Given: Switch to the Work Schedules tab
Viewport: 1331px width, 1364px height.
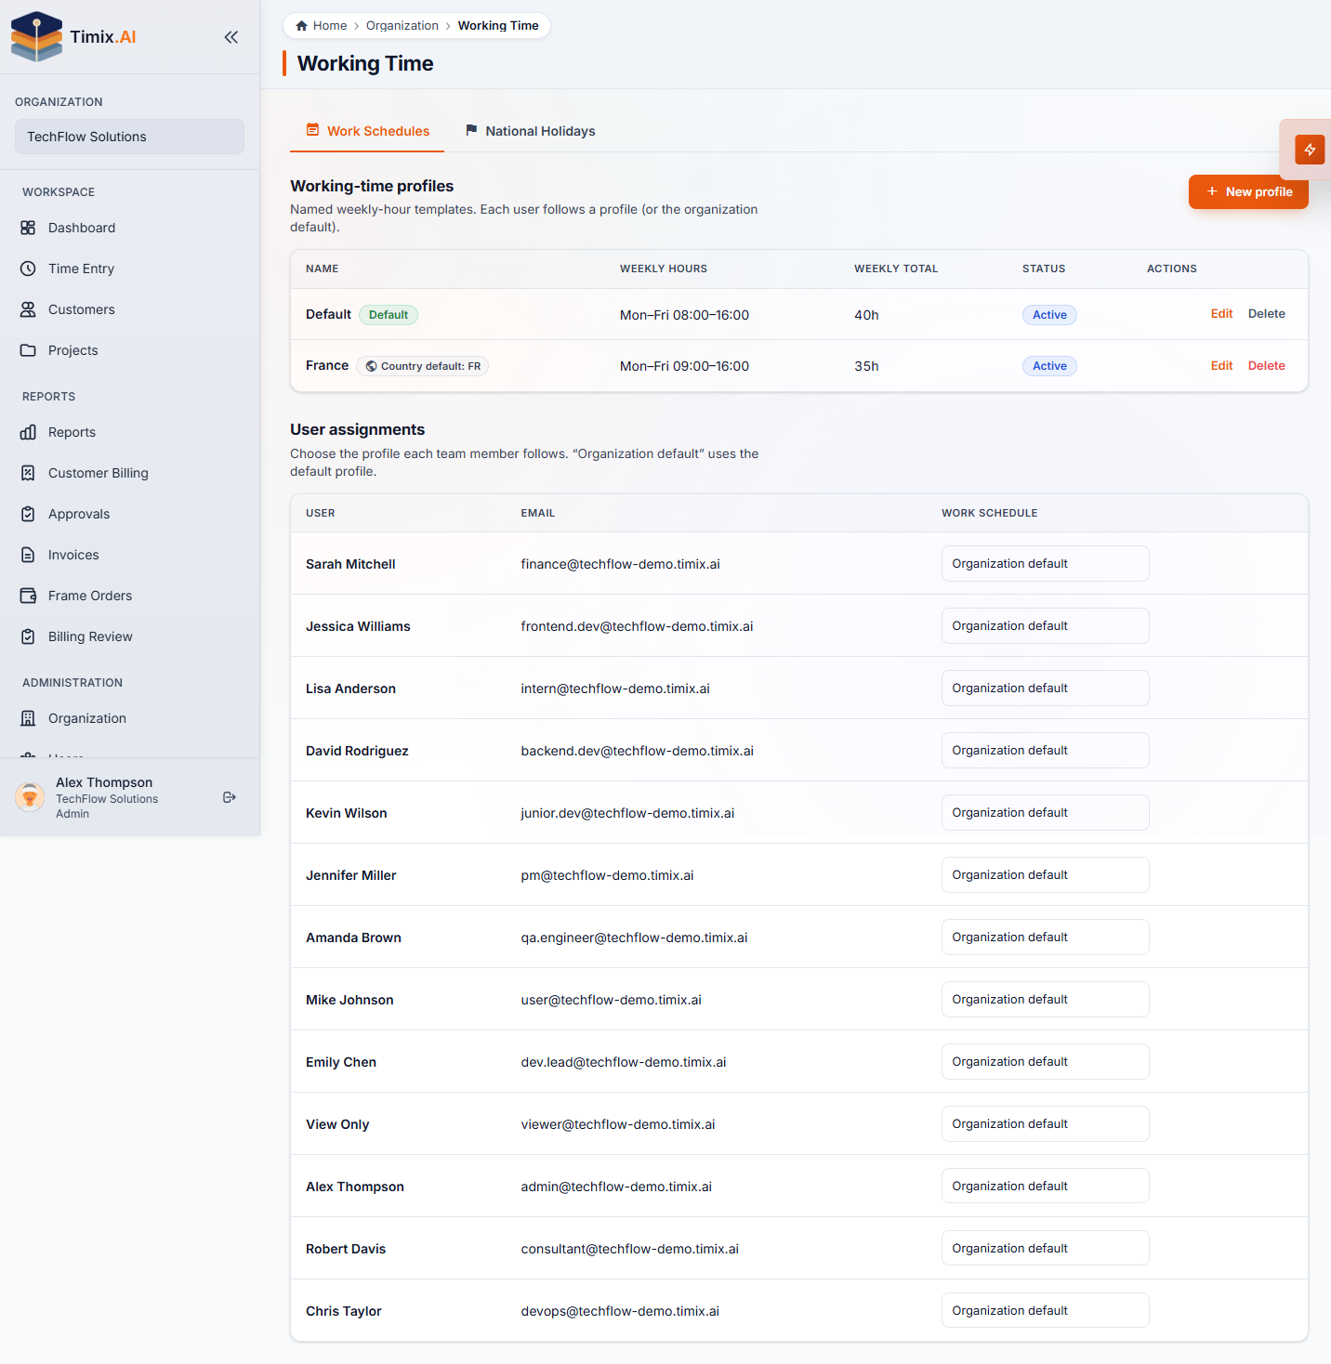Looking at the screenshot, I should pyautogui.click(x=367, y=131).
